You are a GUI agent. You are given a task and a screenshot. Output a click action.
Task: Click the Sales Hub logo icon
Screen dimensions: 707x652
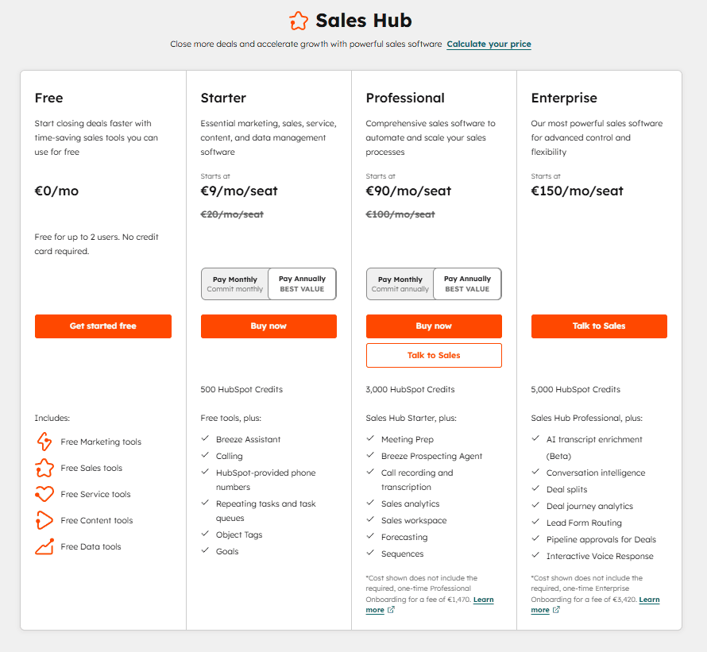tap(298, 21)
